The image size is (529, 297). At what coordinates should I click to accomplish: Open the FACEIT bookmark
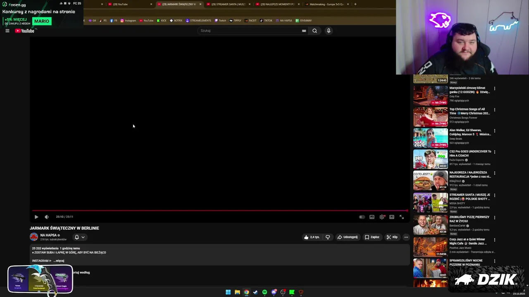click(x=250, y=21)
